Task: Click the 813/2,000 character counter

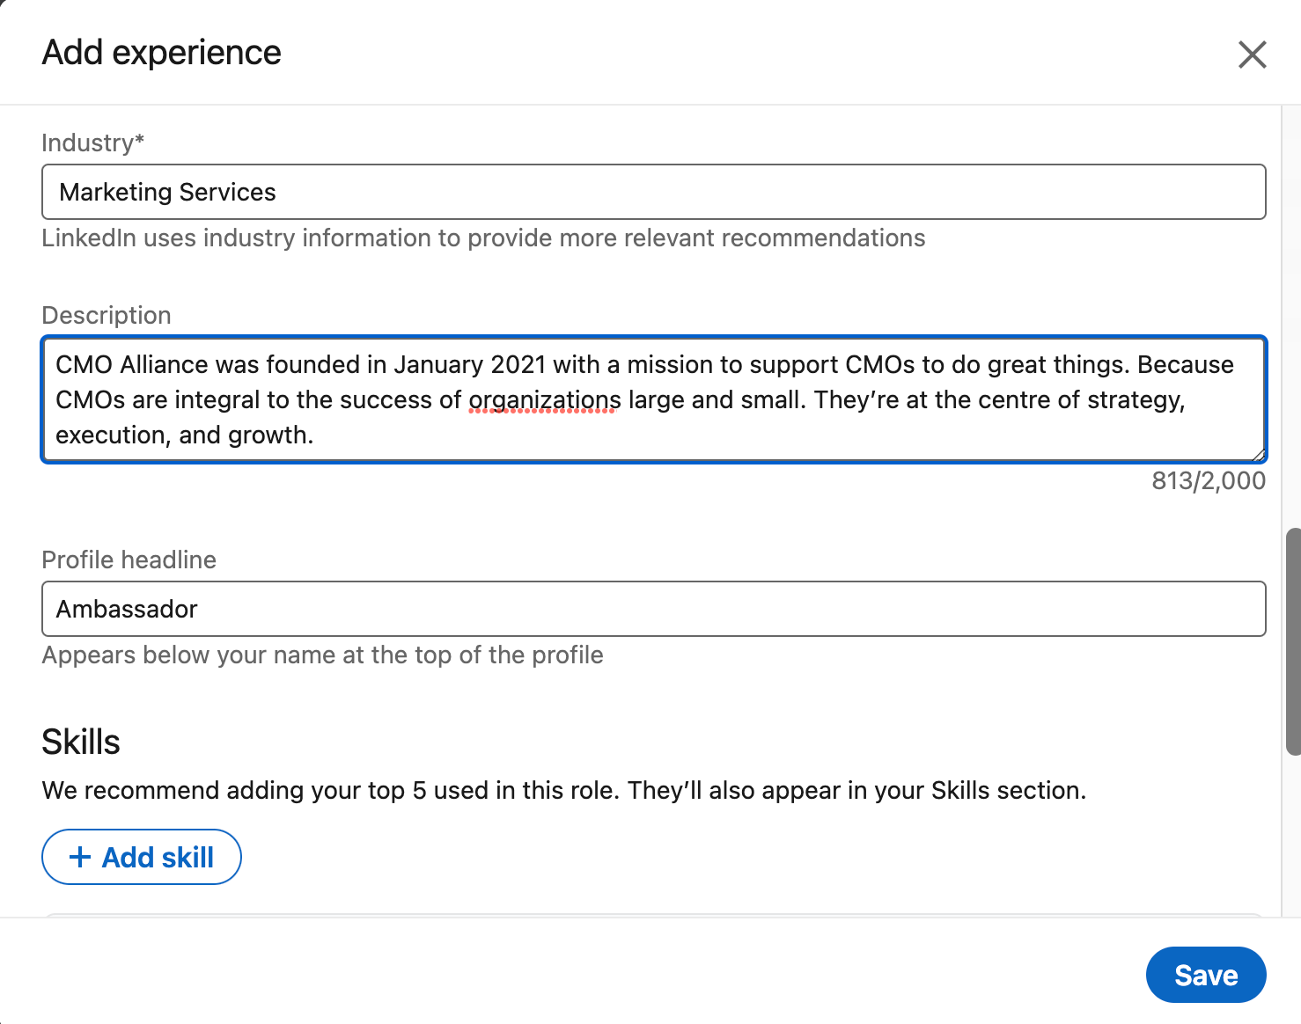Action: coord(1209,480)
